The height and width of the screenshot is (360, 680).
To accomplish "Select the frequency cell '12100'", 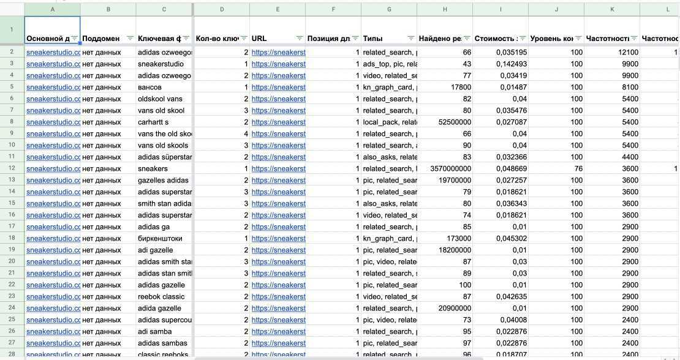I will (612, 53).
